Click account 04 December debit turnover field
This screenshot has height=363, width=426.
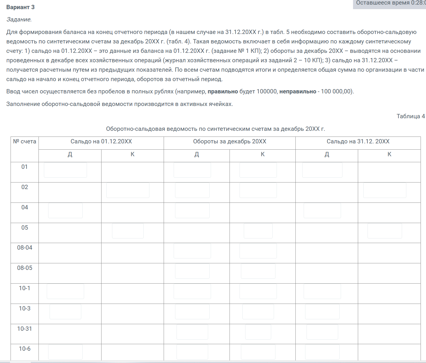[x=192, y=210]
